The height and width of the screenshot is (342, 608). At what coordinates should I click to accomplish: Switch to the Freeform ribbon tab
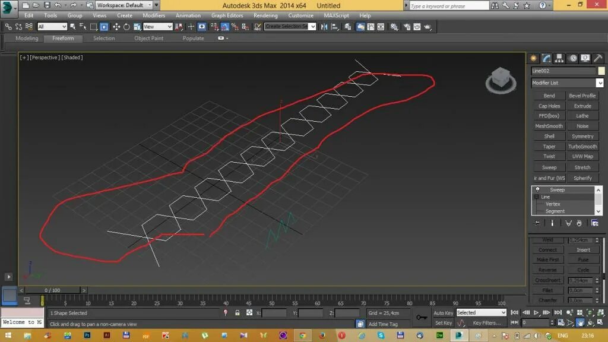pyautogui.click(x=62, y=38)
